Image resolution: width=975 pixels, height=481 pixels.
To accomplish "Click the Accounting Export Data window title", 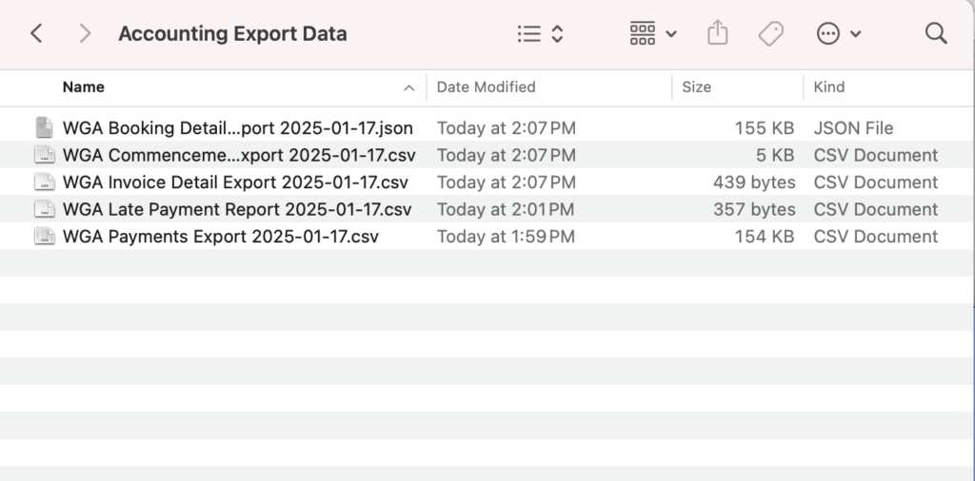I will (x=232, y=33).
